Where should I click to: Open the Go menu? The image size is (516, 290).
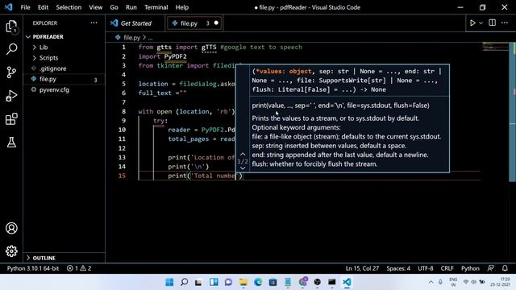pos(114,7)
